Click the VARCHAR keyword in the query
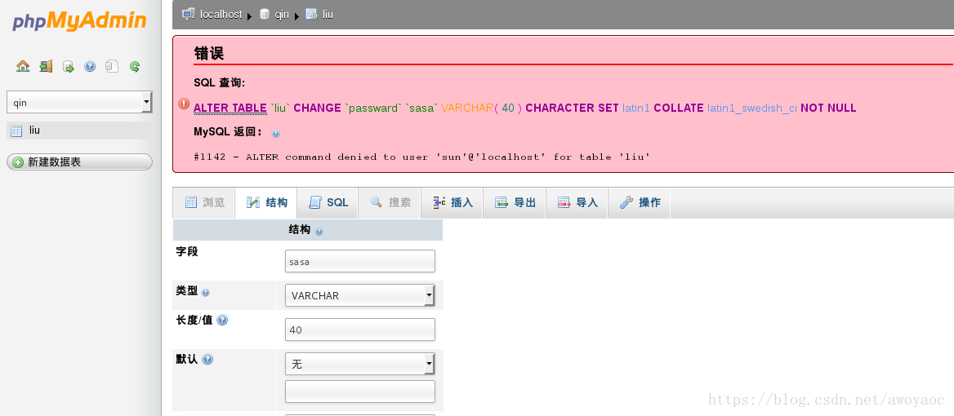This screenshot has width=954, height=416. pyautogui.click(x=467, y=108)
